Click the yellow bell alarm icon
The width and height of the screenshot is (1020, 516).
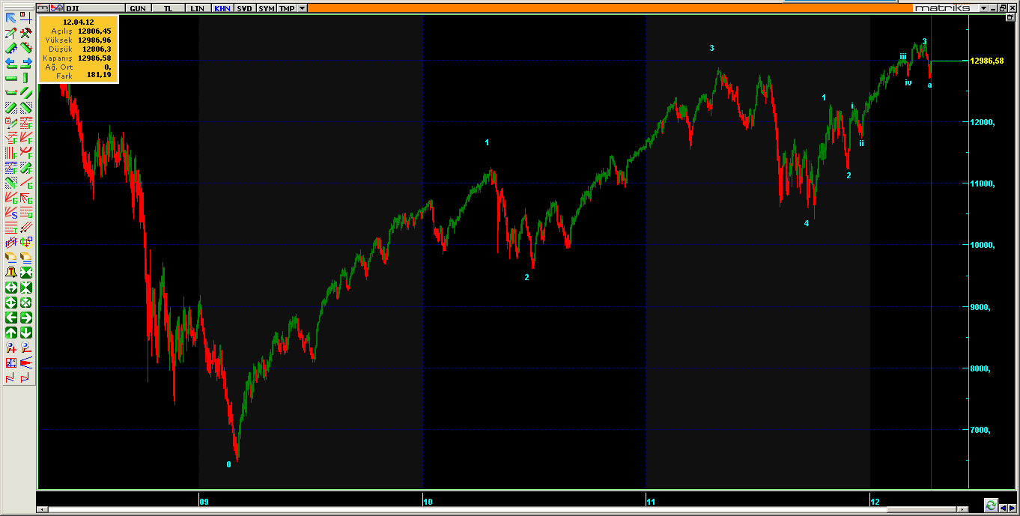coord(11,273)
